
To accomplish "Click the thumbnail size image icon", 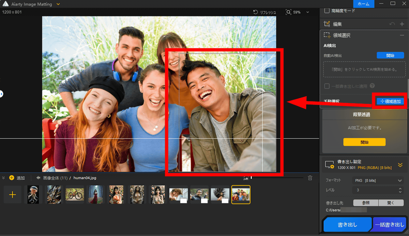I will [245, 178].
